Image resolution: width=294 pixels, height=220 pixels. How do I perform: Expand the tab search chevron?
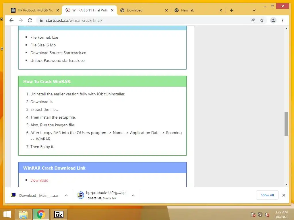[x=254, y=10]
